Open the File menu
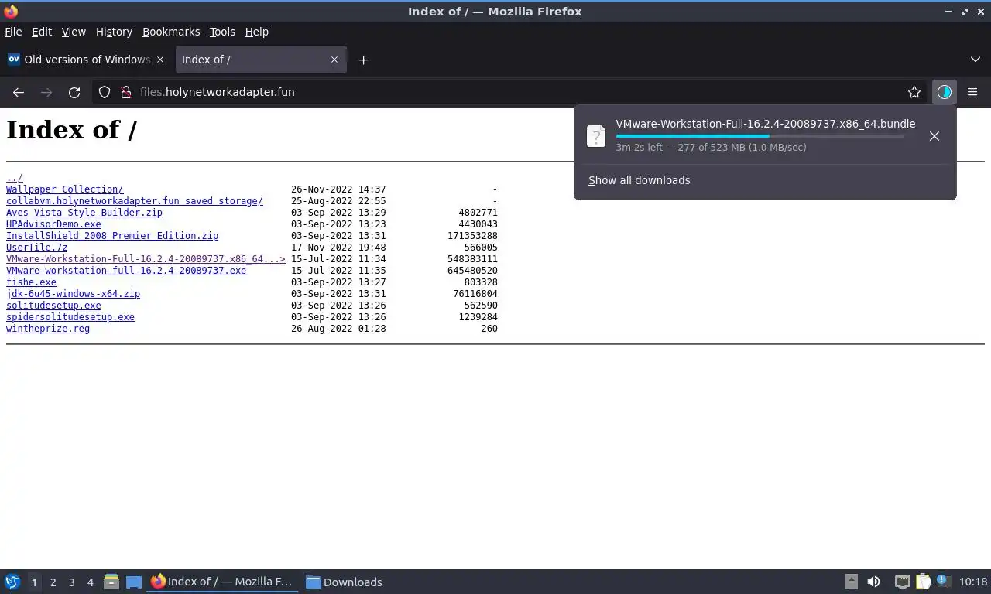991x594 pixels. [13, 32]
